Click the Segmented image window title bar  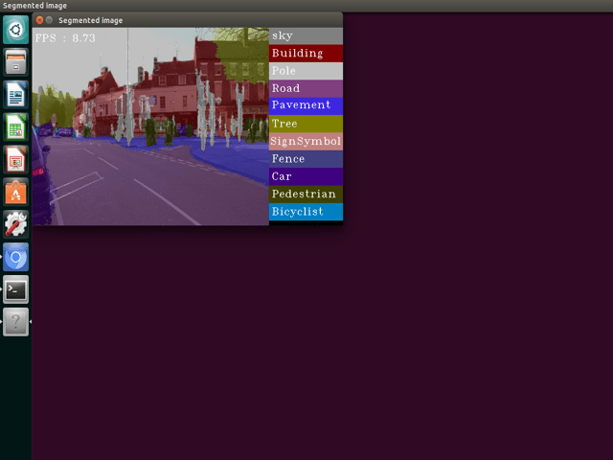(188, 20)
